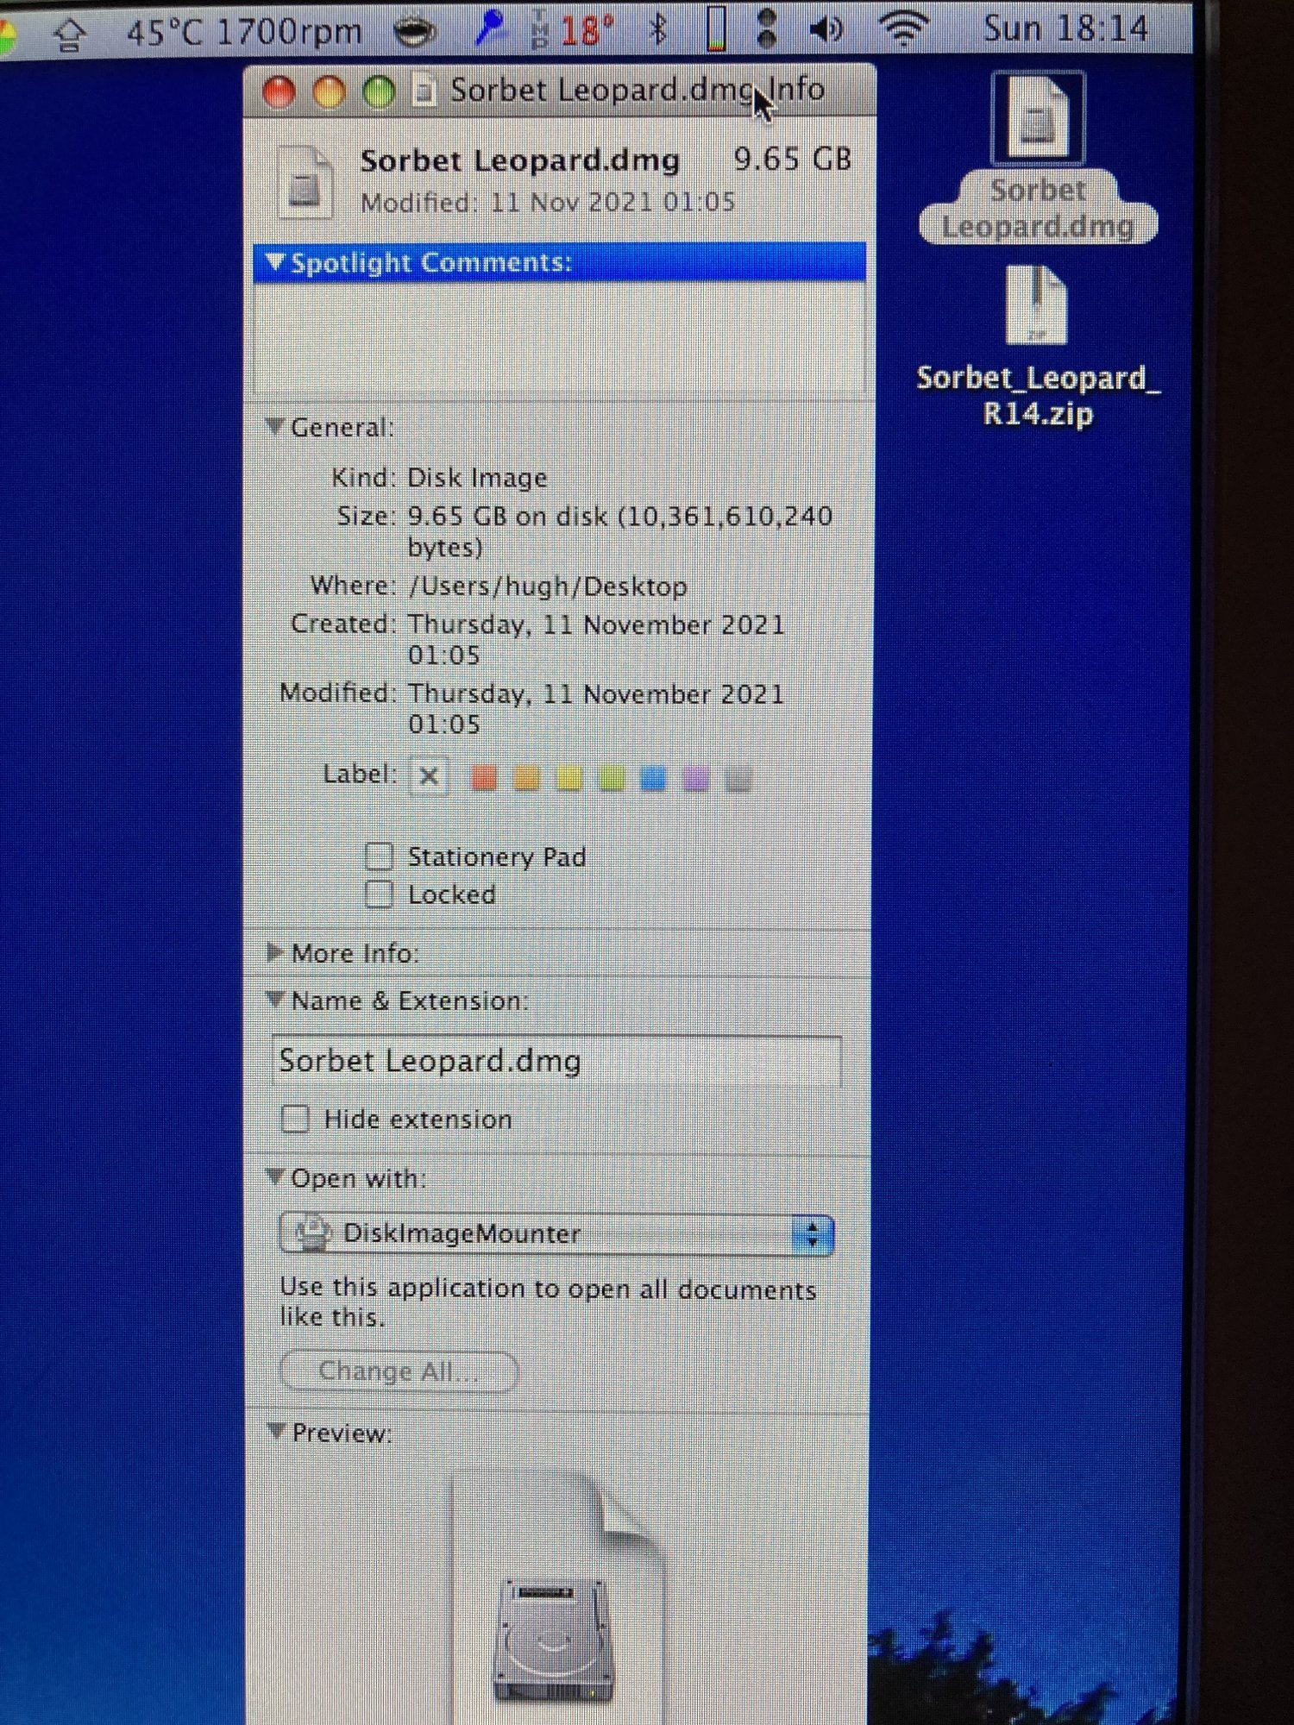
Task: Collapse the General section
Action: [275, 426]
